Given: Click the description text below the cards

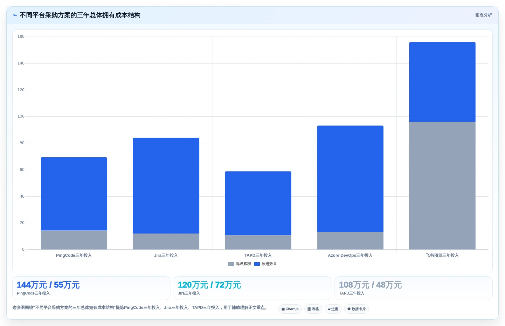Looking at the screenshot, I should click(x=141, y=308).
